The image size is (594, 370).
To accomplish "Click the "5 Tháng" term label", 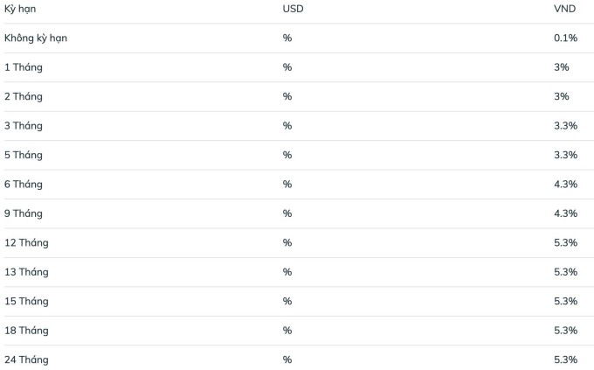I will (x=24, y=155).
